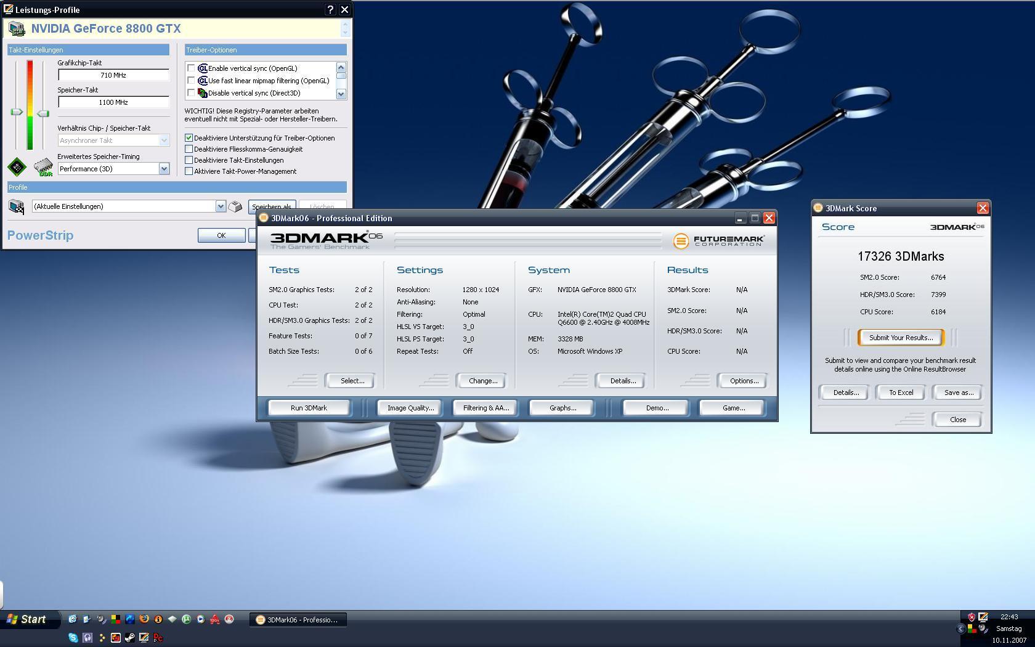This screenshot has height=647, width=1035.
Task: Click the Grafikchip-Takt 710 MHz field
Action: (x=113, y=75)
